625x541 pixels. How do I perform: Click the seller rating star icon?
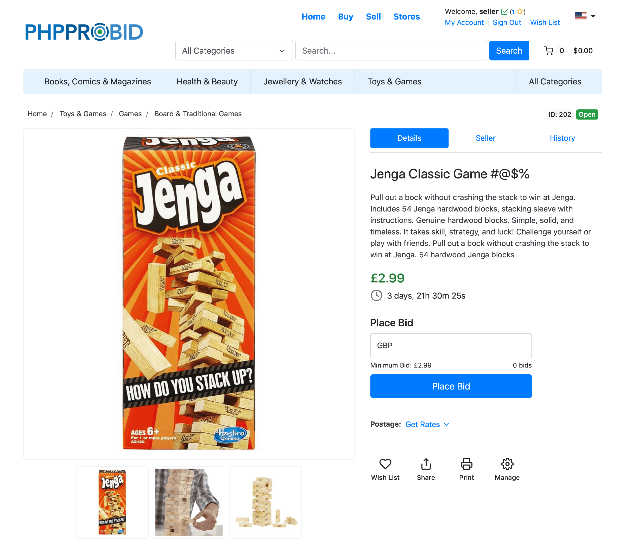tap(520, 11)
